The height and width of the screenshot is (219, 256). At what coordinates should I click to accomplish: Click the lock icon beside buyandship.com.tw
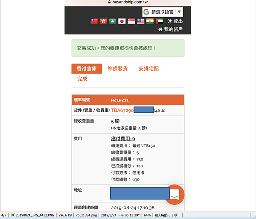point(109,2)
